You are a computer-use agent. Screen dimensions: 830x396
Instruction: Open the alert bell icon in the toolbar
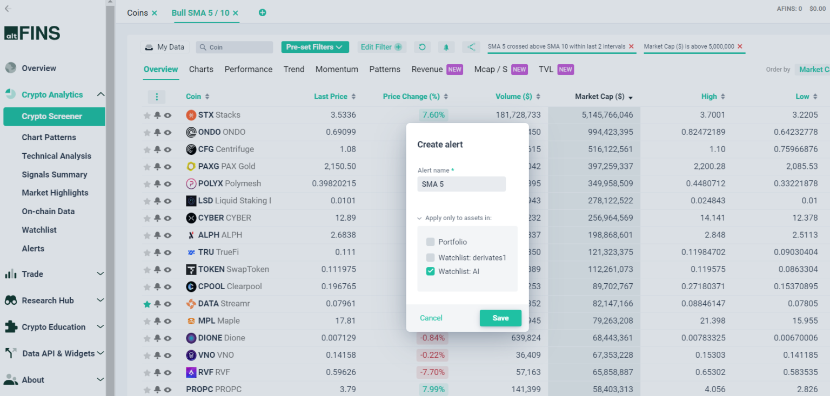tap(446, 47)
